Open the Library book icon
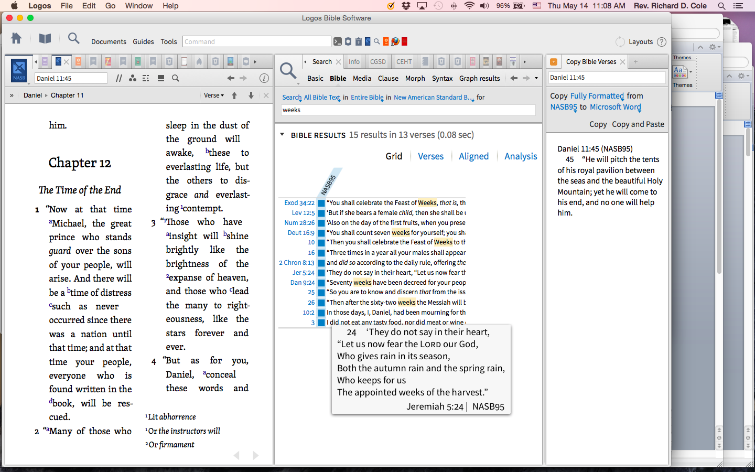755x472 pixels. pos(45,39)
